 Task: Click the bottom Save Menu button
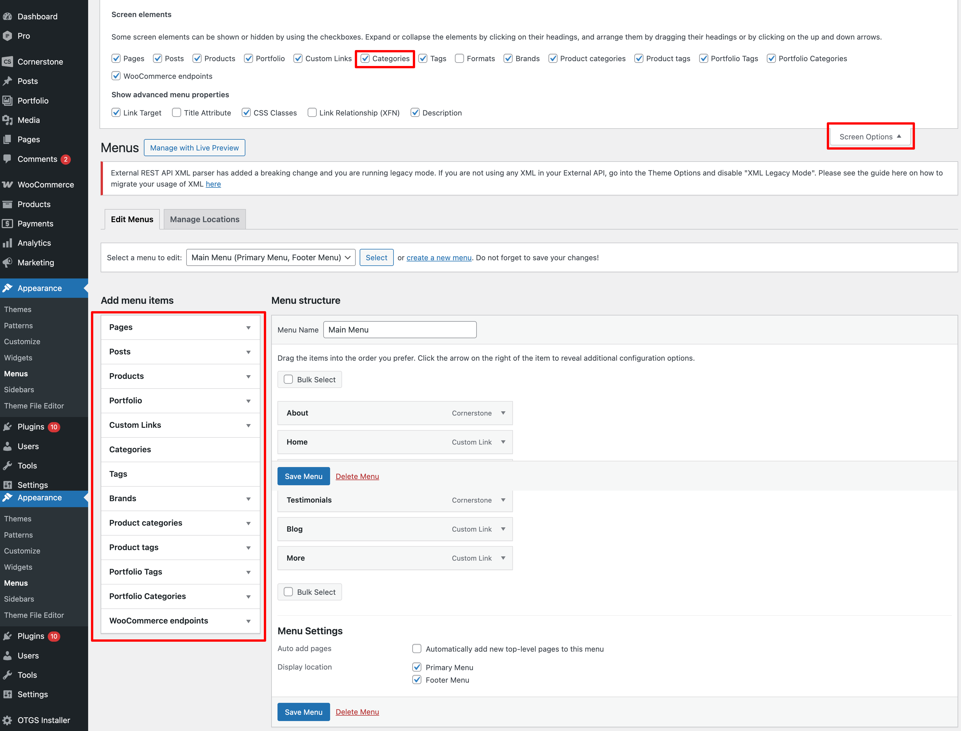(x=304, y=712)
